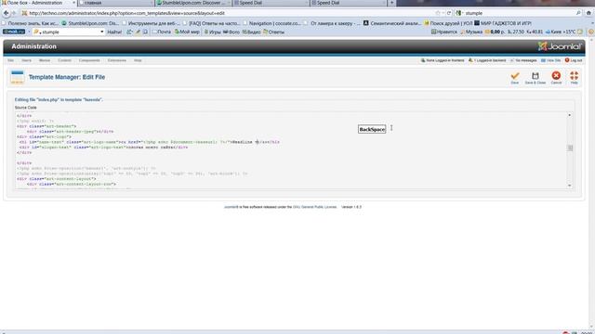
Task: Open the StumbleUpon.com bookmark
Action: click(x=90, y=23)
